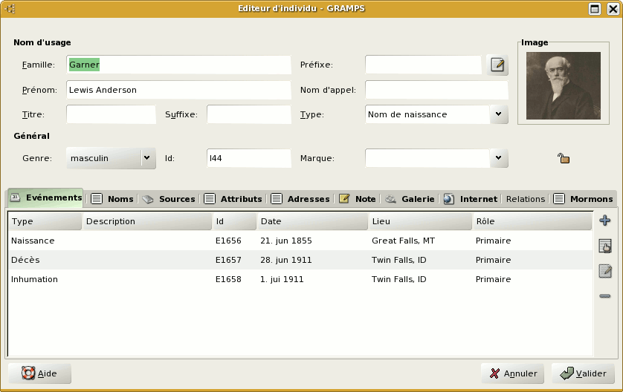
Task: Click the share existing event icon
Action: [604, 246]
